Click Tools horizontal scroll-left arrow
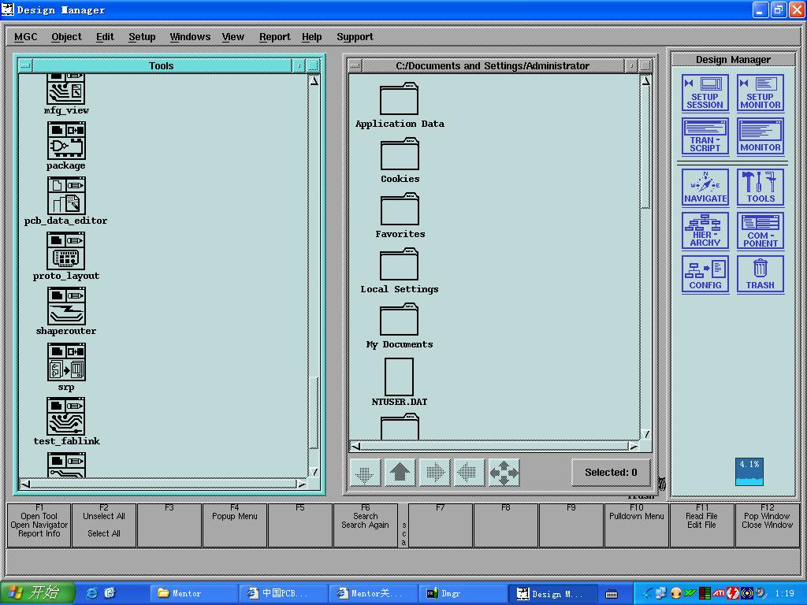The width and height of the screenshot is (807, 605). coord(25,484)
